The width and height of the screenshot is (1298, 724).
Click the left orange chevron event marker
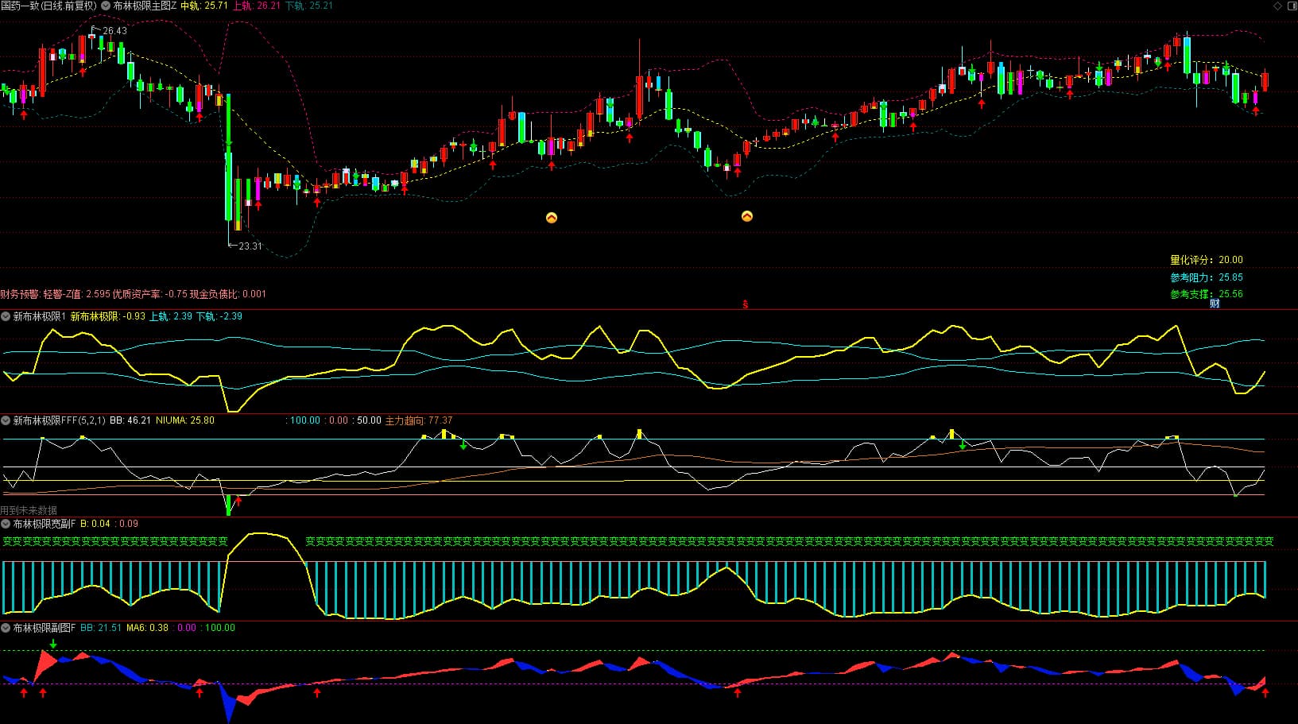point(552,218)
